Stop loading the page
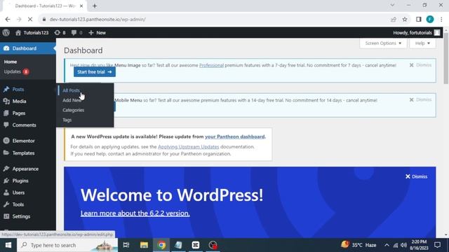449x252 pixels. click(x=30, y=20)
